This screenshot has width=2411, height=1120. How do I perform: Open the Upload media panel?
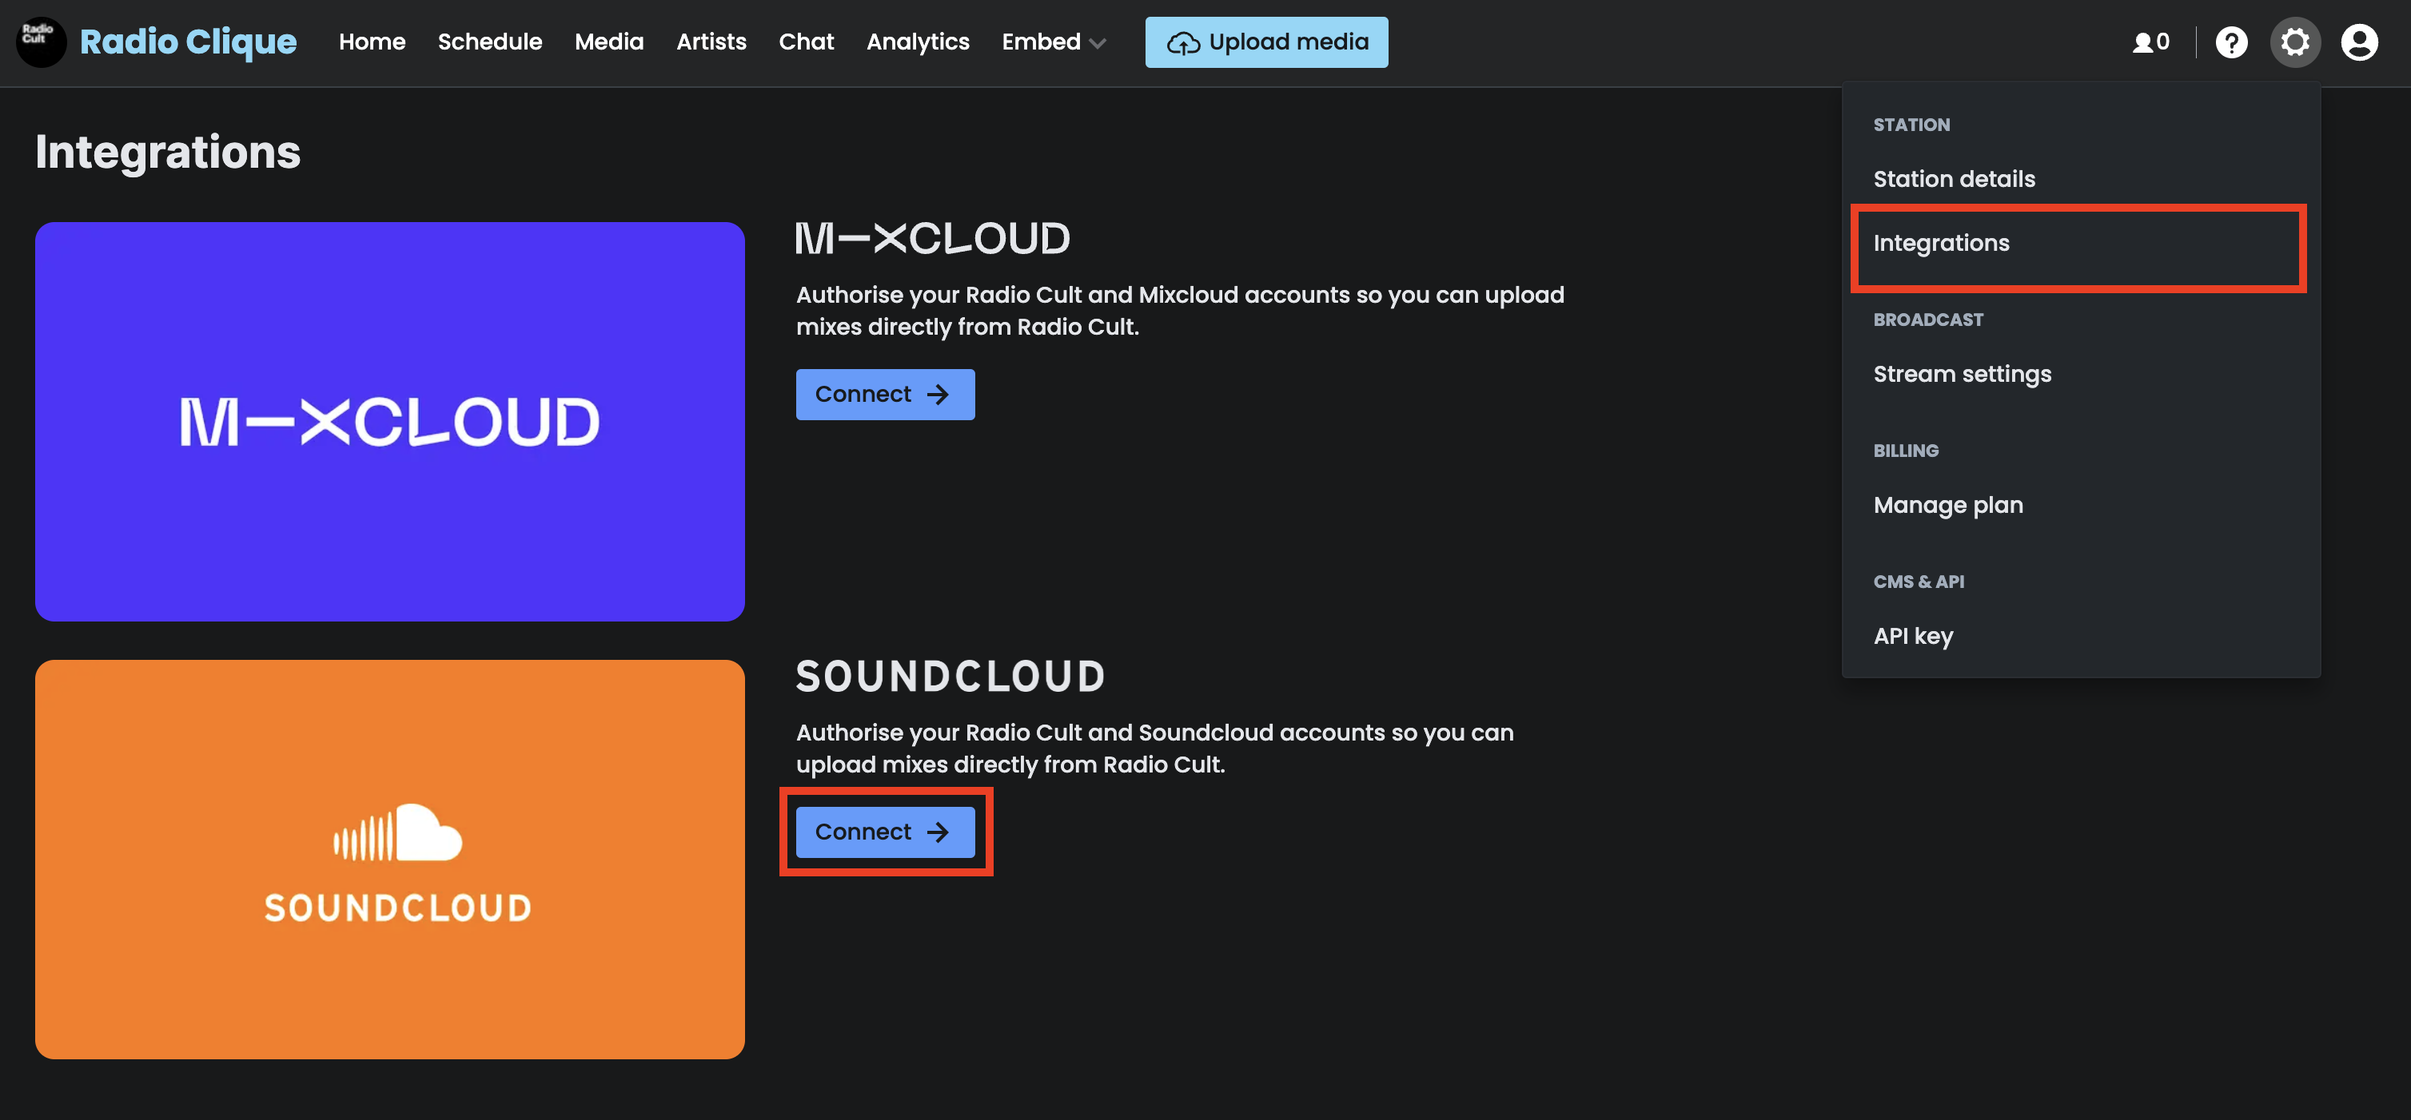pyautogui.click(x=1267, y=42)
